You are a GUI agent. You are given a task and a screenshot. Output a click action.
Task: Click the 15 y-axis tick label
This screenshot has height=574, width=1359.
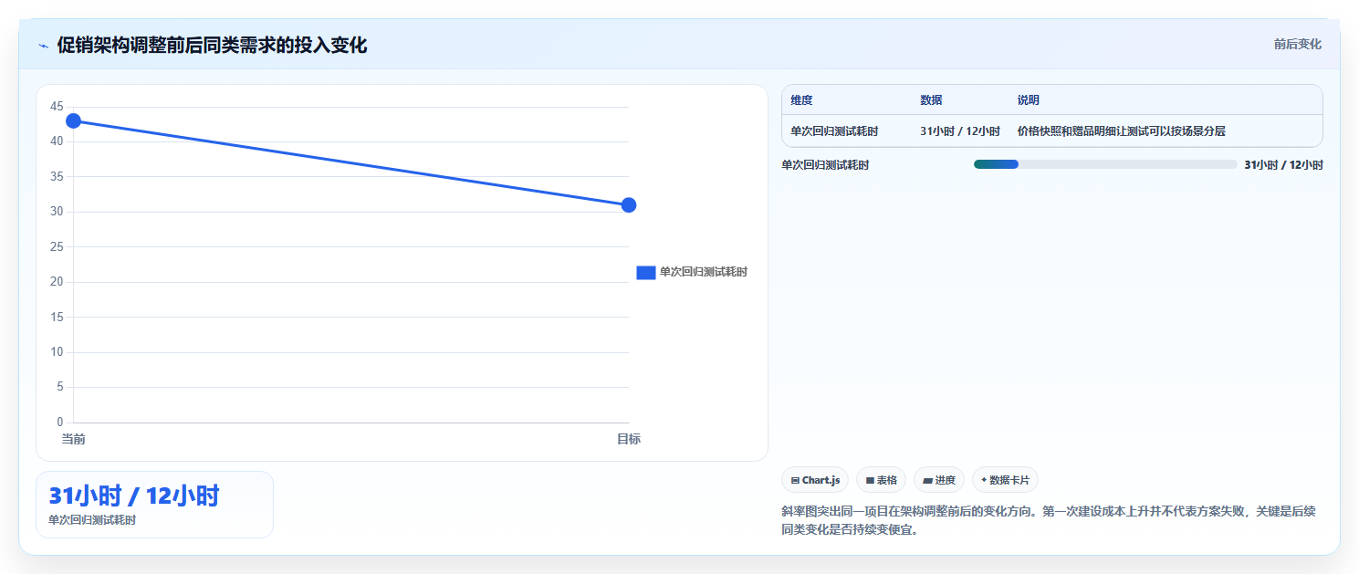[57, 318]
